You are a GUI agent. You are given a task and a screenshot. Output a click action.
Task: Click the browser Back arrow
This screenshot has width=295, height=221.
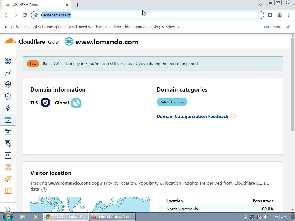coord(6,15)
